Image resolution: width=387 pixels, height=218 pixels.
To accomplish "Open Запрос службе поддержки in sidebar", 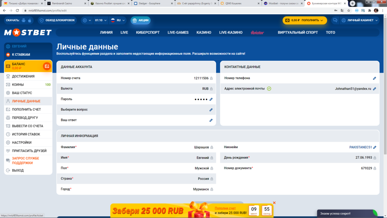I will pyautogui.click(x=28, y=160).
